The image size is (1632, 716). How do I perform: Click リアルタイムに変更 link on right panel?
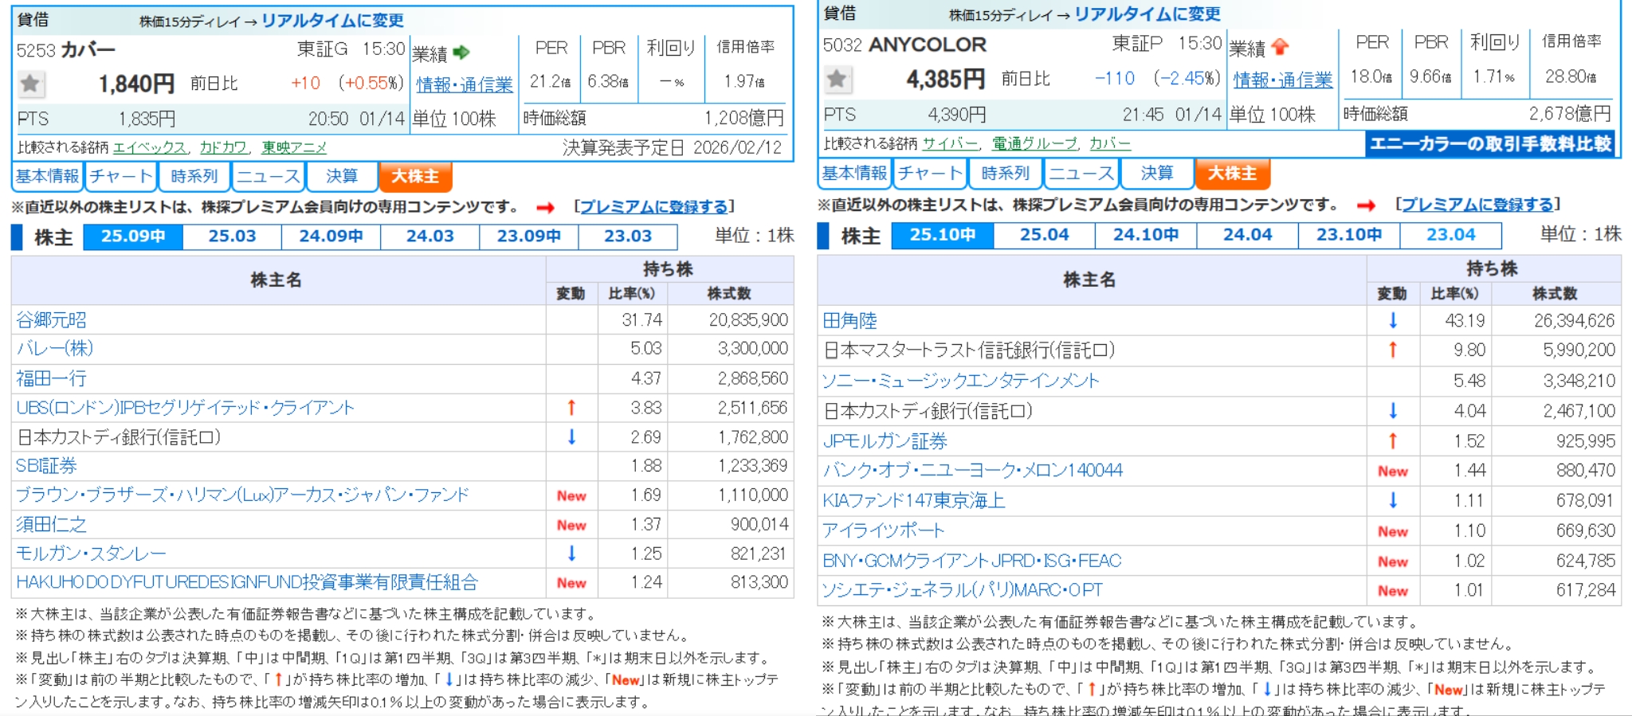pos(1147,14)
